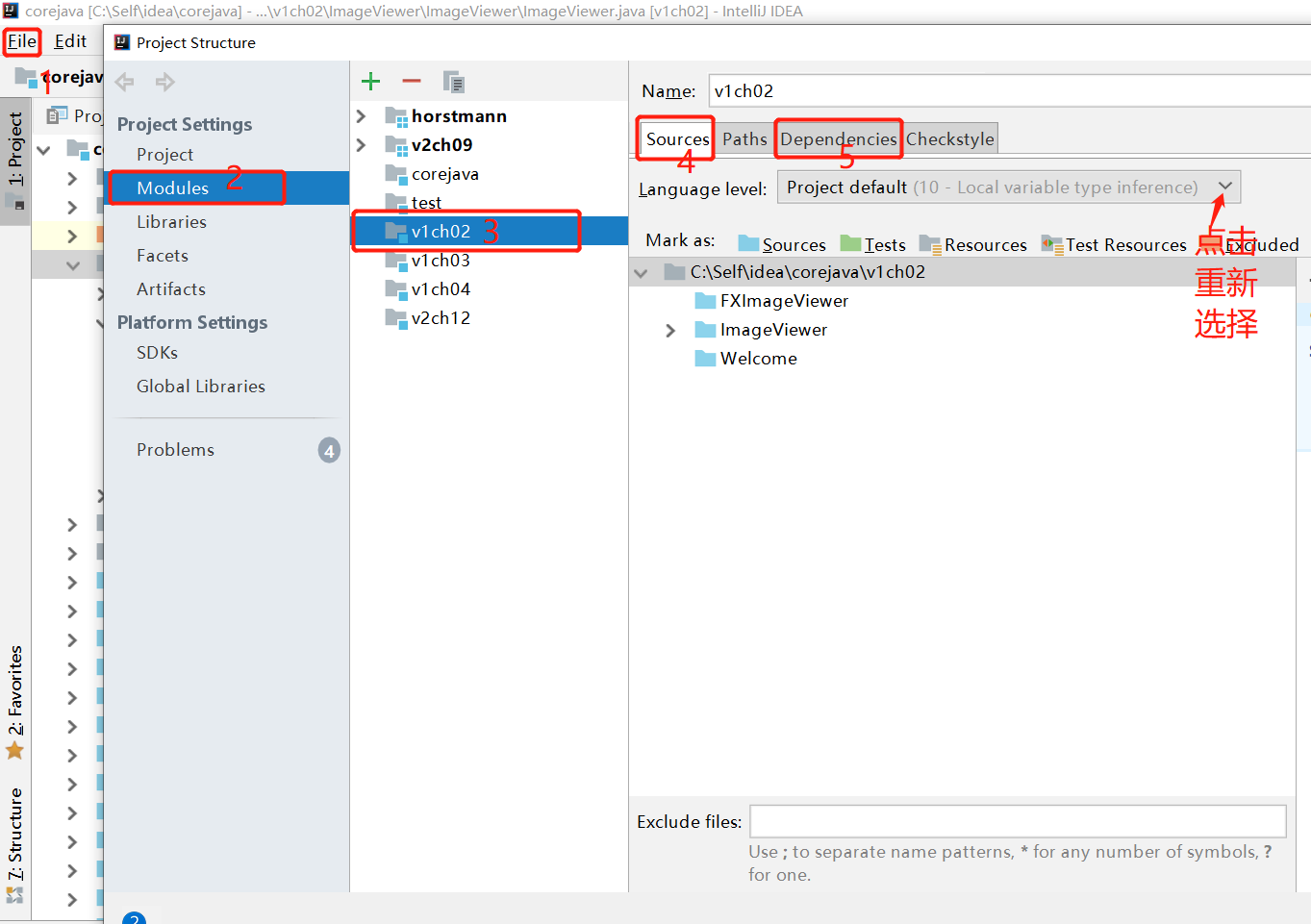Expand the ImageViewer folder
Viewport: 1311px width, 924px height.
pos(670,330)
